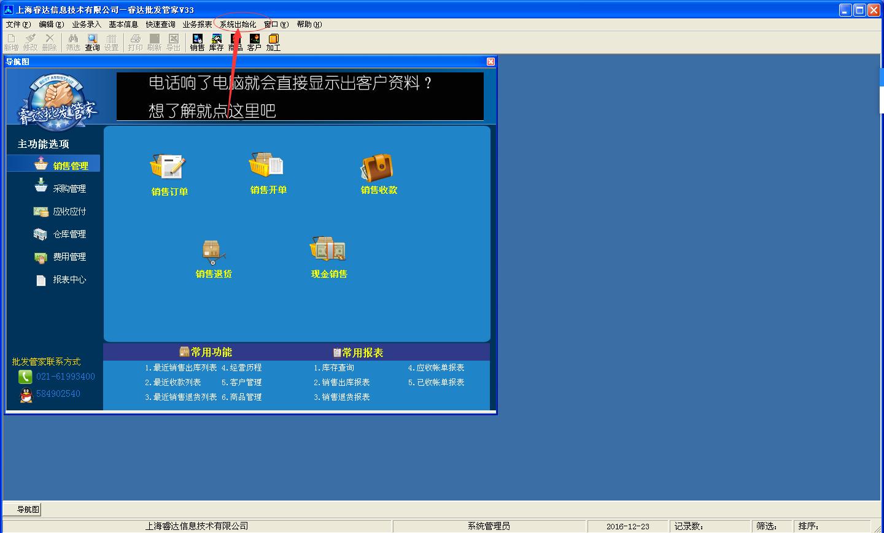Image resolution: width=884 pixels, height=533 pixels.
Task: Click the 睿达批发管家 logo
Action: click(x=56, y=101)
